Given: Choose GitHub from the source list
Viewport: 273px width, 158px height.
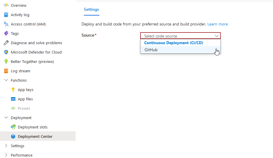Looking at the screenshot, I should click(x=180, y=50).
